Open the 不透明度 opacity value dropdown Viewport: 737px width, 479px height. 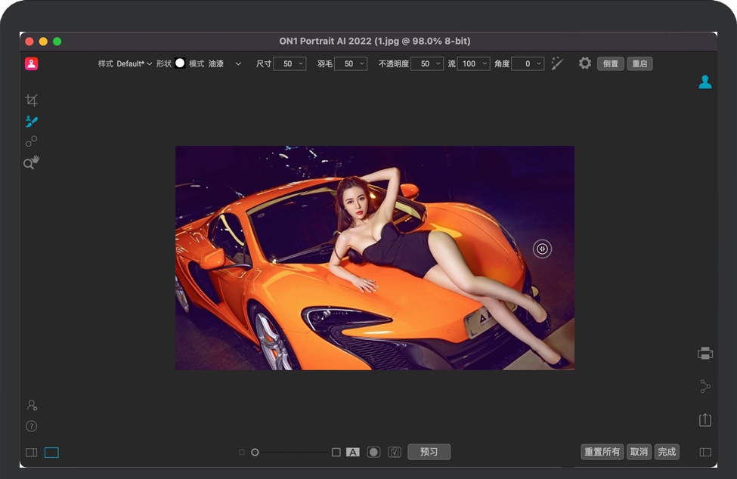click(x=437, y=64)
